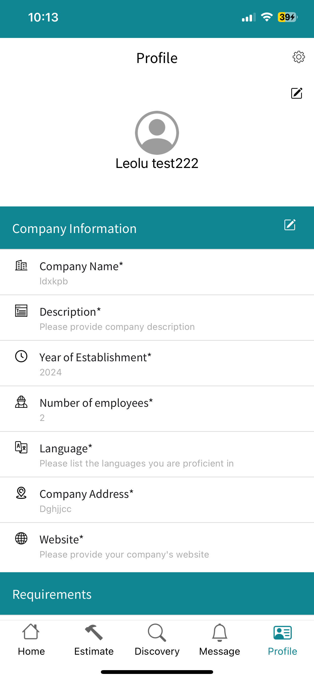Viewport: 314px width, 680px height.
Task: Tap the Number of employees worker icon
Action: pyautogui.click(x=21, y=402)
